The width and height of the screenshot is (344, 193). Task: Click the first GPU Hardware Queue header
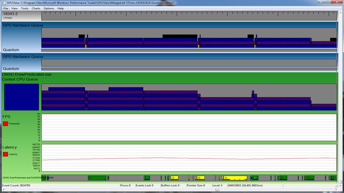23,25
